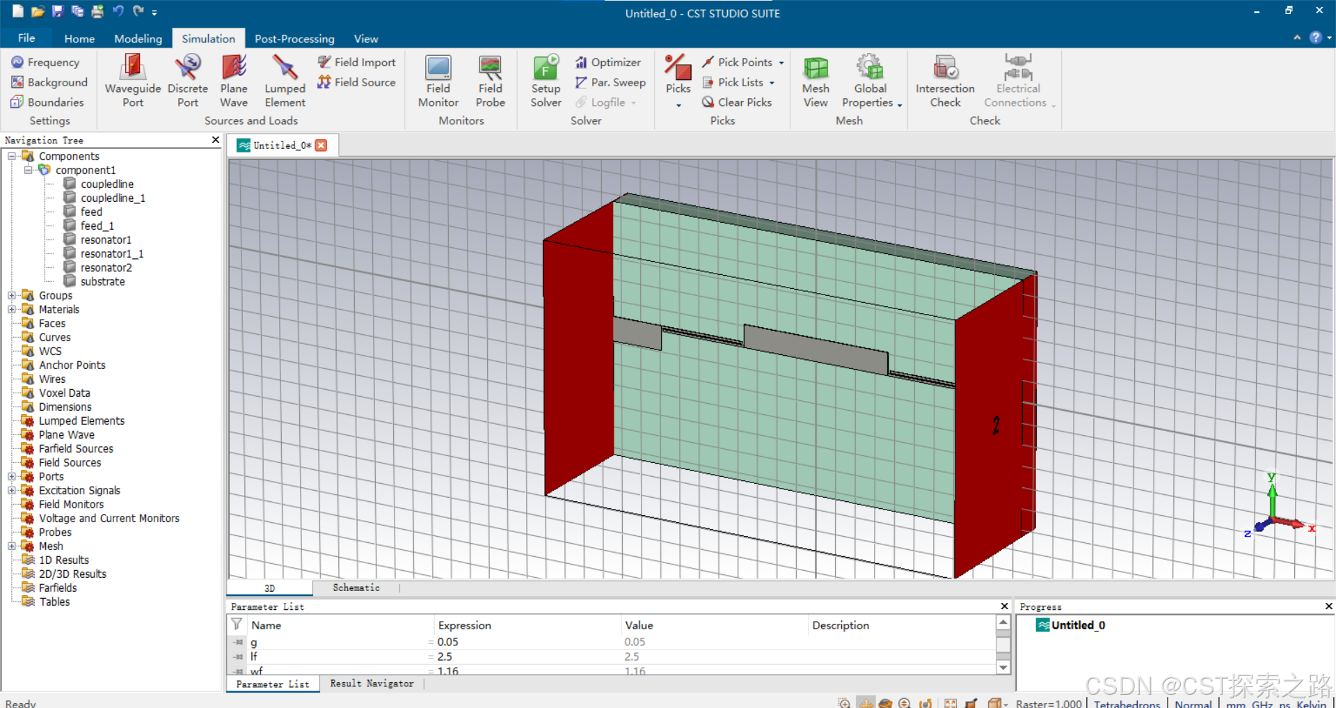Image resolution: width=1336 pixels, height=708 pixels.
Task: Add a Plane Wave excitation
Action: click(x=234, y=81)
